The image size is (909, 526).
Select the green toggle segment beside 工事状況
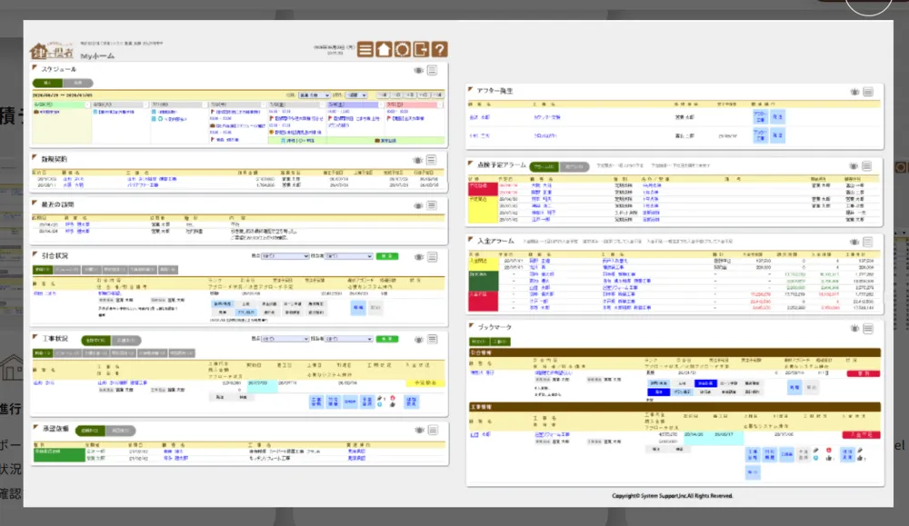(95, 341)
